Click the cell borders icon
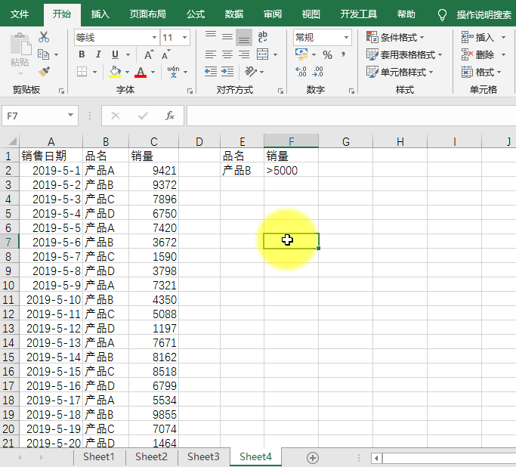 (x=82, y=72)
